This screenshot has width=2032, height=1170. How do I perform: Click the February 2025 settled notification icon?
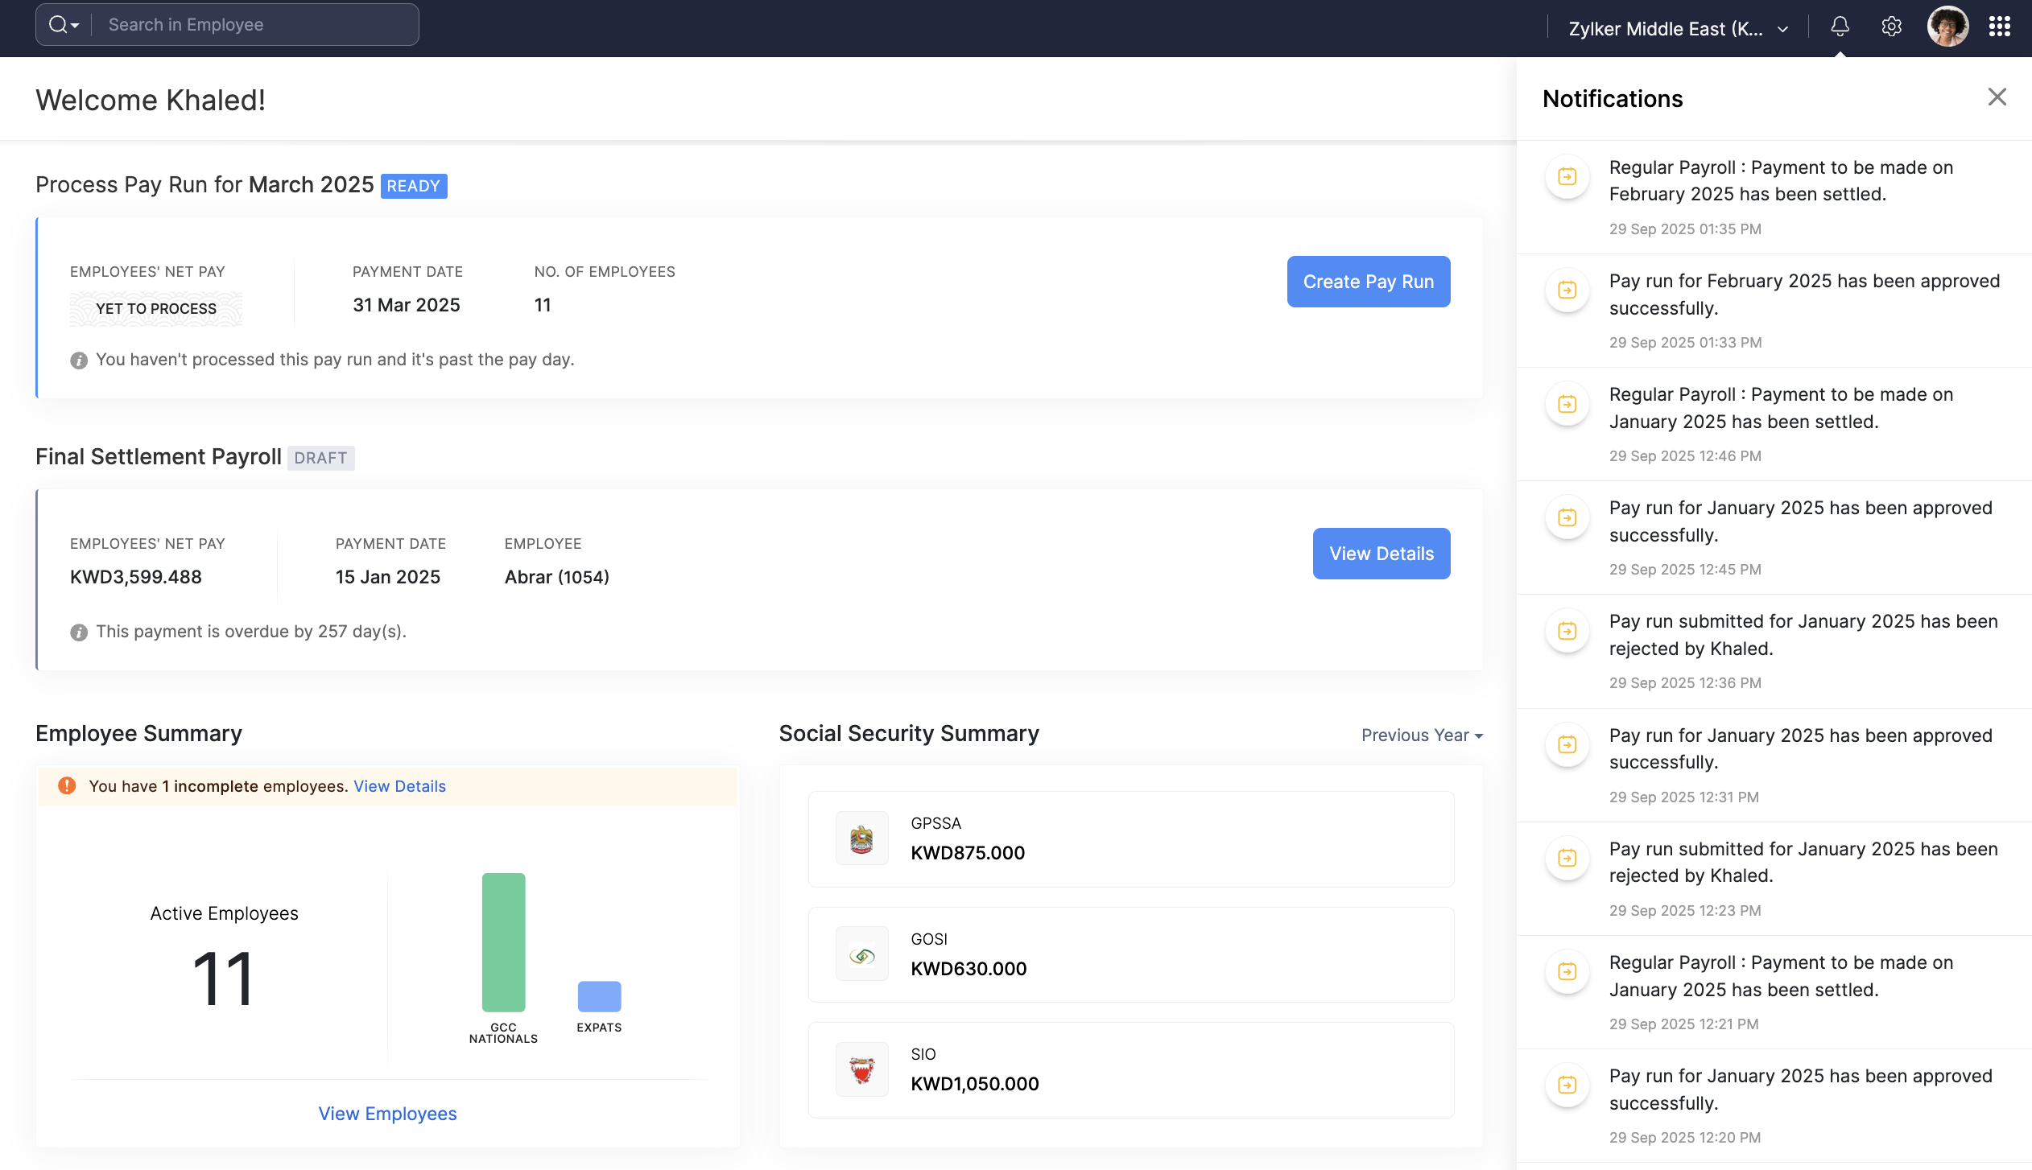pos(1567,176)
